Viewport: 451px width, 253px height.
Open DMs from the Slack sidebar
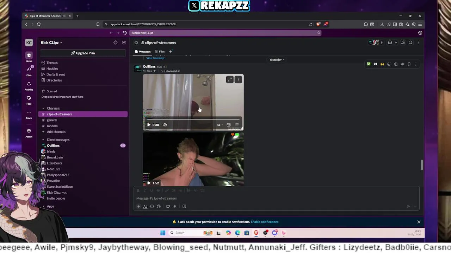(29, 71)
